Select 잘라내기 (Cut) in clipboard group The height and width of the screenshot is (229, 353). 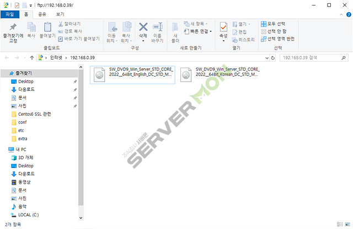pyautogui.click(x=69, y=24)
